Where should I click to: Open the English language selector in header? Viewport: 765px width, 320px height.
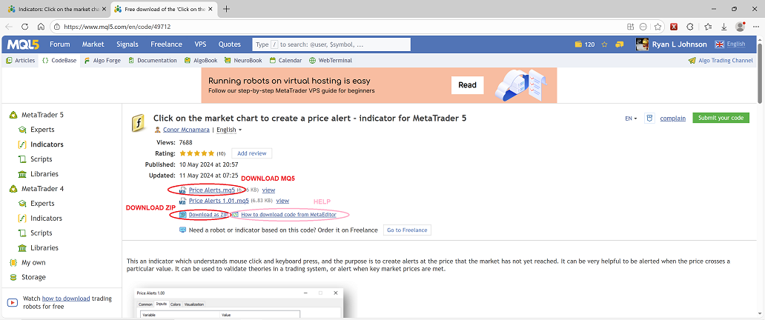730,44
